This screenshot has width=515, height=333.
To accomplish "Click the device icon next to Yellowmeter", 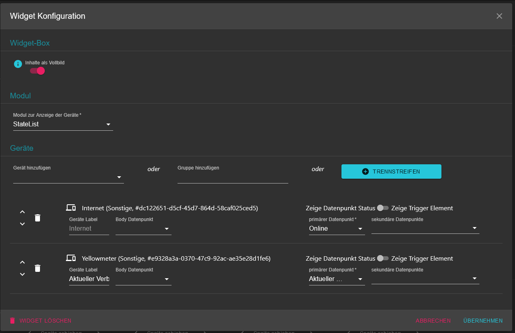I will click(71, 258).
